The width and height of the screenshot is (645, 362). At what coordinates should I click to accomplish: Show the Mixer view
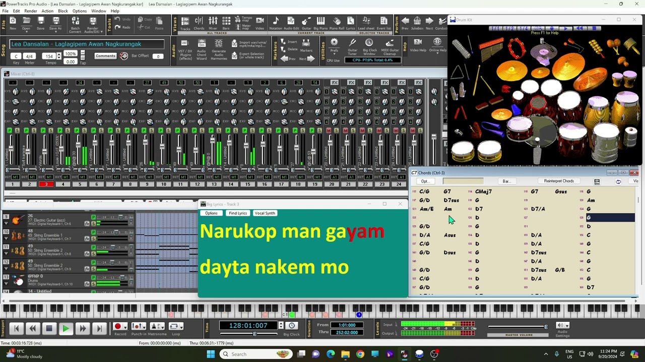click(x=213, y=23)
